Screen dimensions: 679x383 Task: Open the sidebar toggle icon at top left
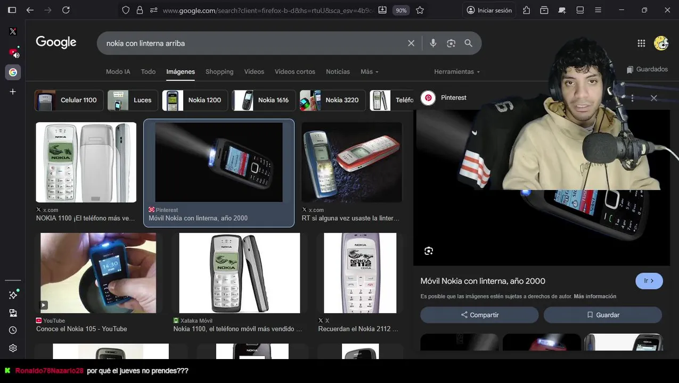pos(12,10)
